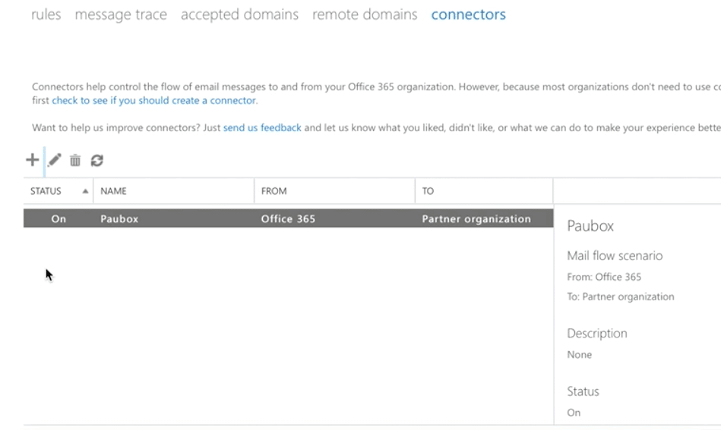Edit the selected connector with pencil icon
This screenshot has height=430, width=721.
pos(54,160)
